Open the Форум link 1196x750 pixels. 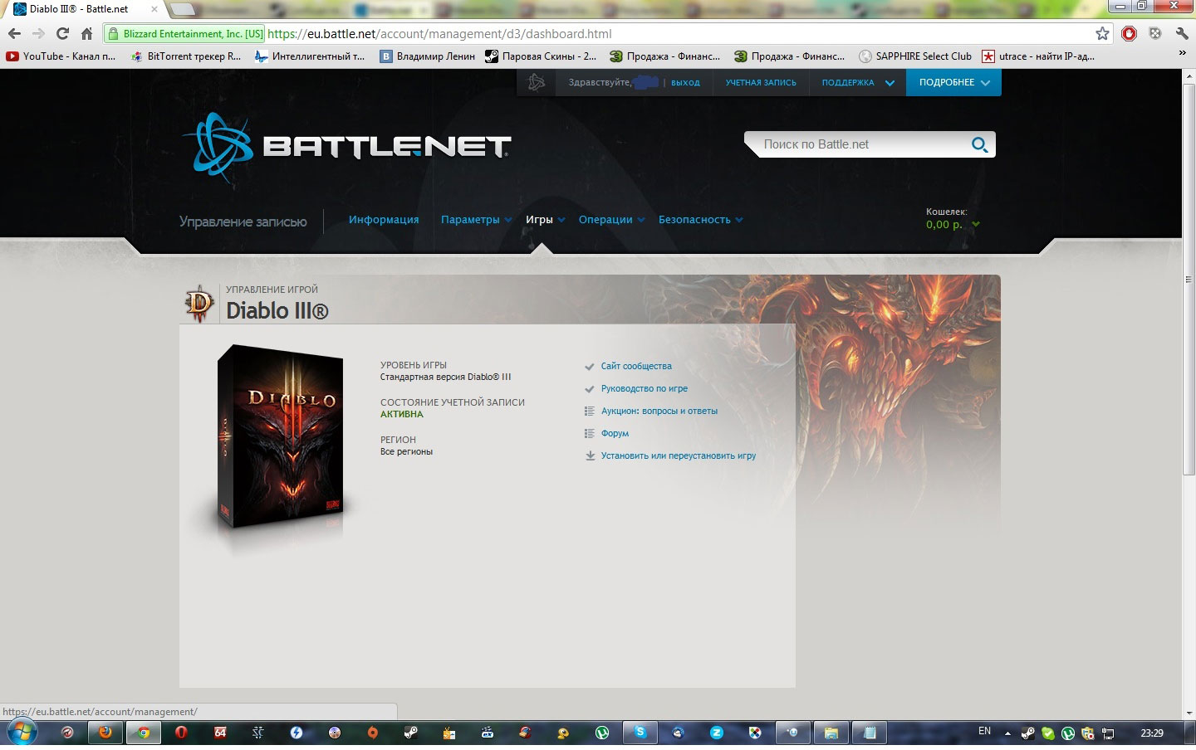click(x=615, y=433)
